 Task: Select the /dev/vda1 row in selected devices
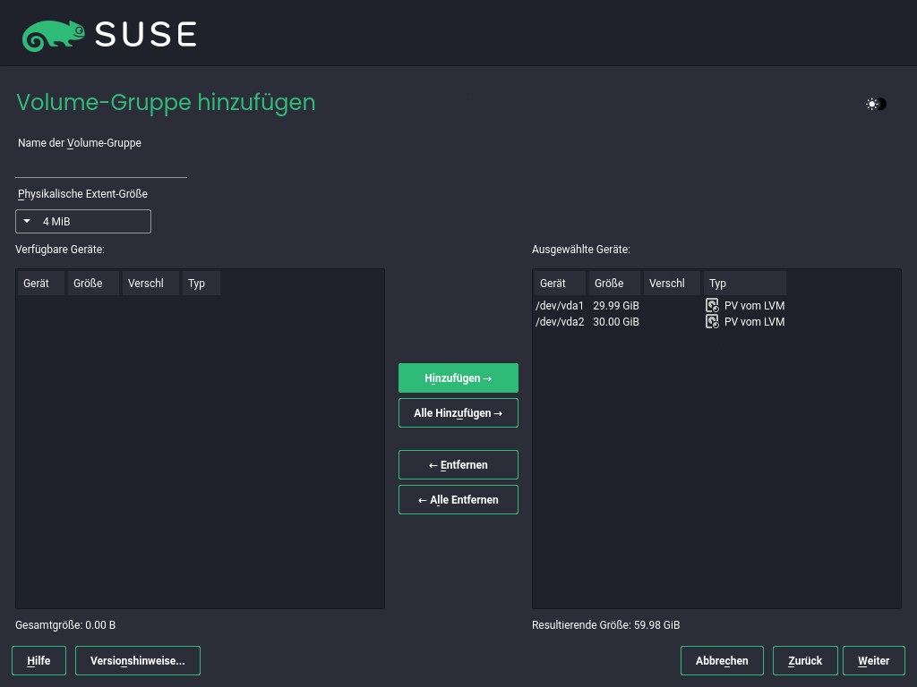560,306
